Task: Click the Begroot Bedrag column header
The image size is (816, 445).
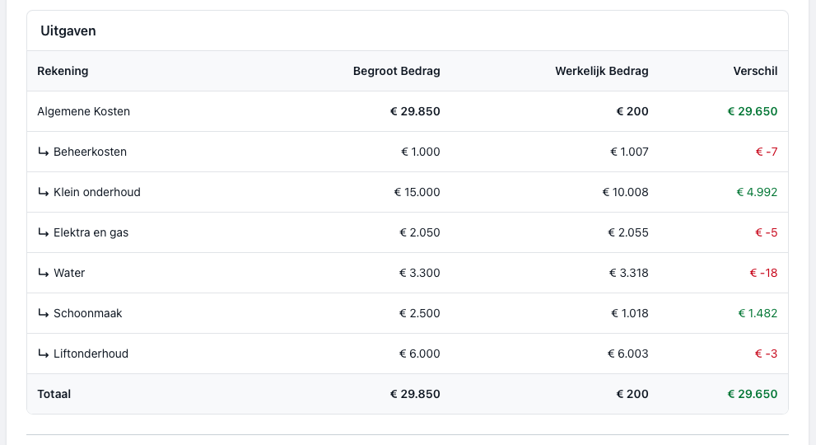Action: [396, 71]
